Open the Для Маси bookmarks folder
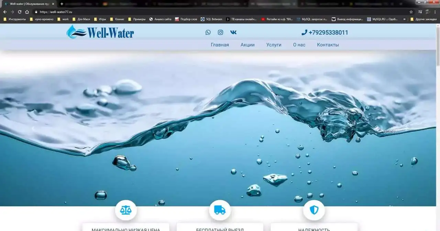The width and height of the screenshot is (440, 231). point(81,19)
